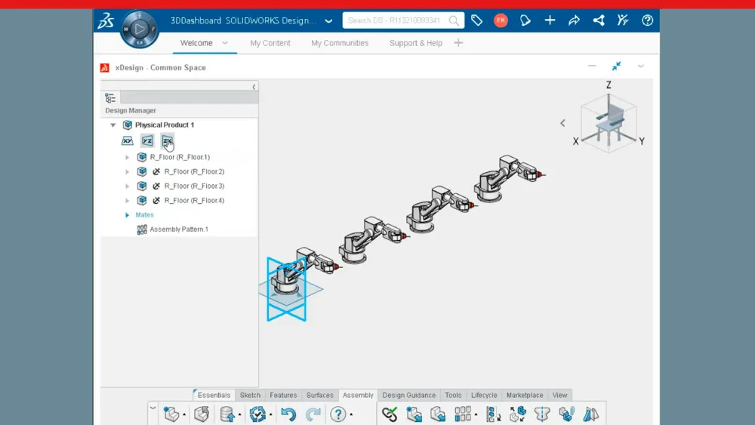Click the share arrow icon
755x425 pixels.
[574, 20]
